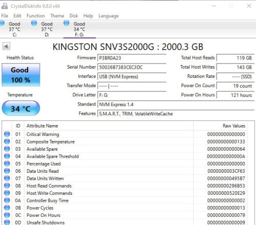This screenshot has height=225, width=256.
Task: Click the Drive Letter field F: G:
Action: 132,95
